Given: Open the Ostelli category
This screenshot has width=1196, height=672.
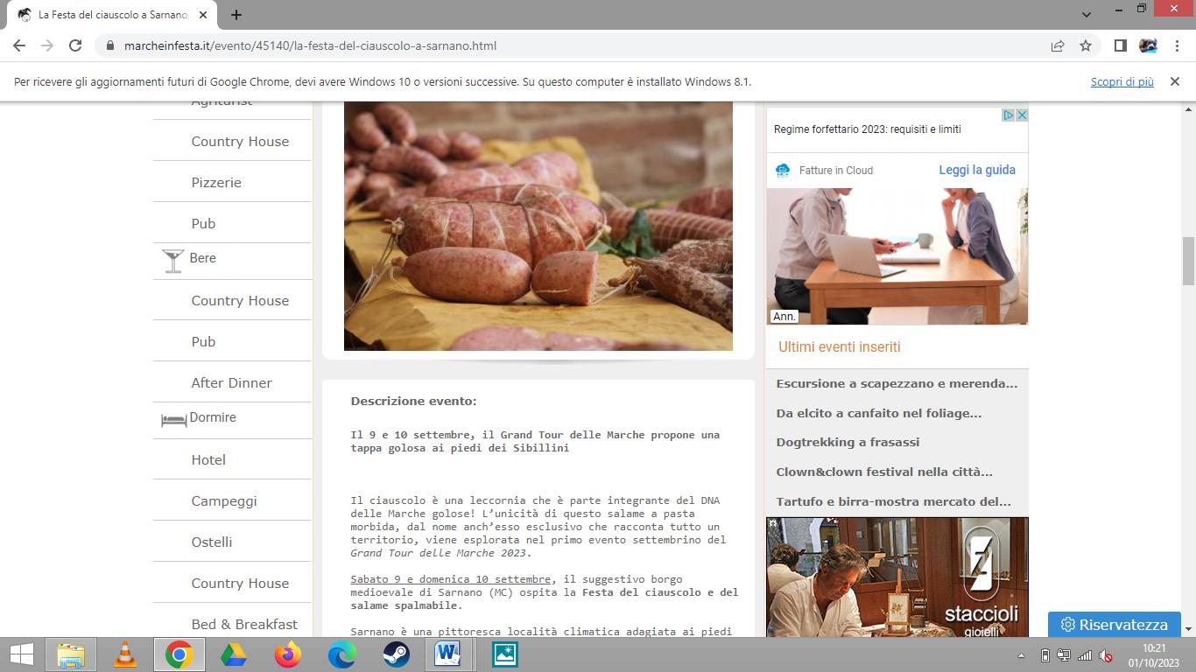Looking at the screenshot, I should pyautogui.click(x=212, y=542).
